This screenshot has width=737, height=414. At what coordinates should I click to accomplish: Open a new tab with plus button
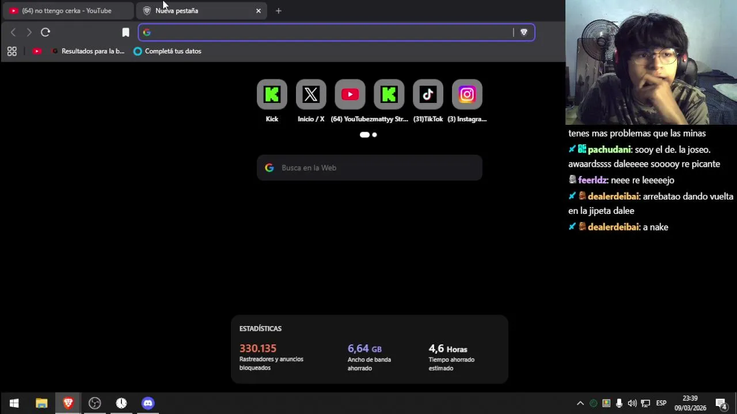pyautogui.click(x=279, y=10)
